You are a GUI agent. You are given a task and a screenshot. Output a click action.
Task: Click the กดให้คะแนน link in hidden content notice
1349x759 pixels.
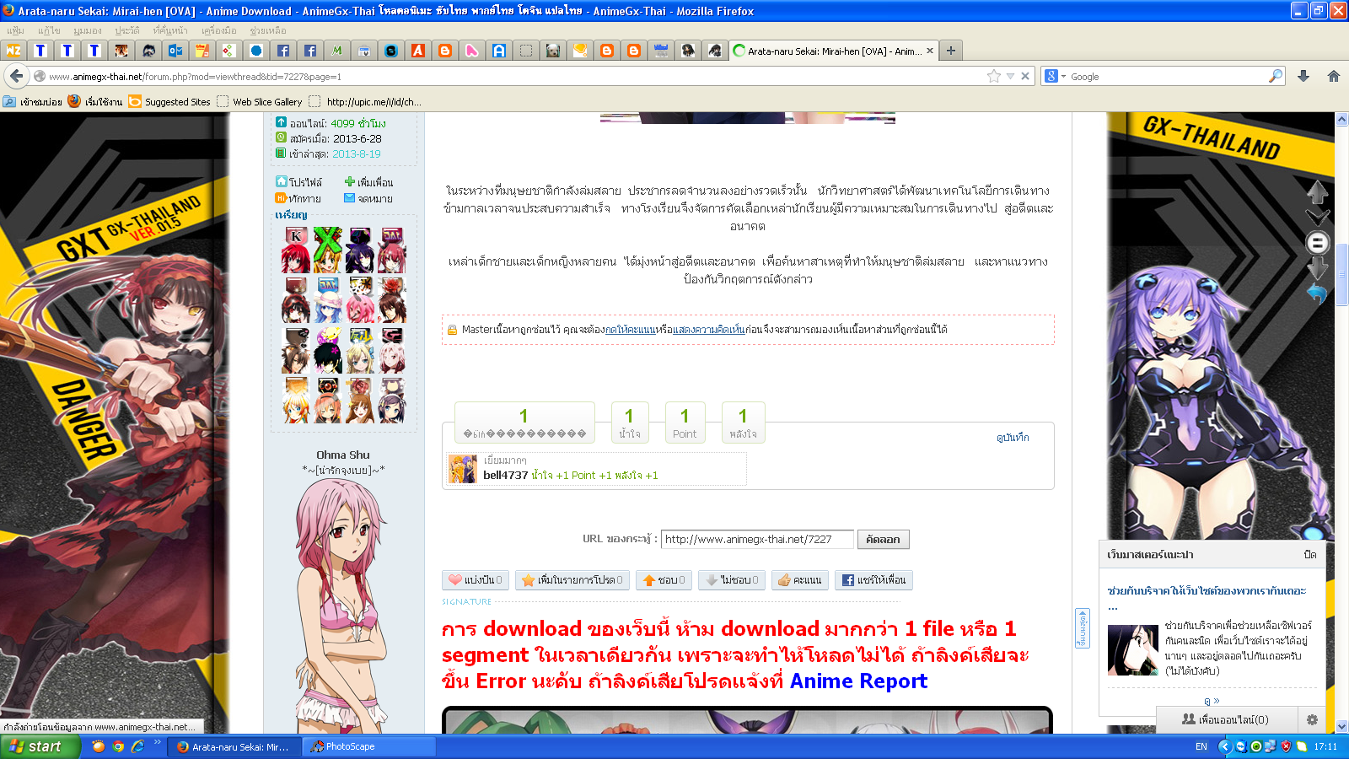coord(630,330)
